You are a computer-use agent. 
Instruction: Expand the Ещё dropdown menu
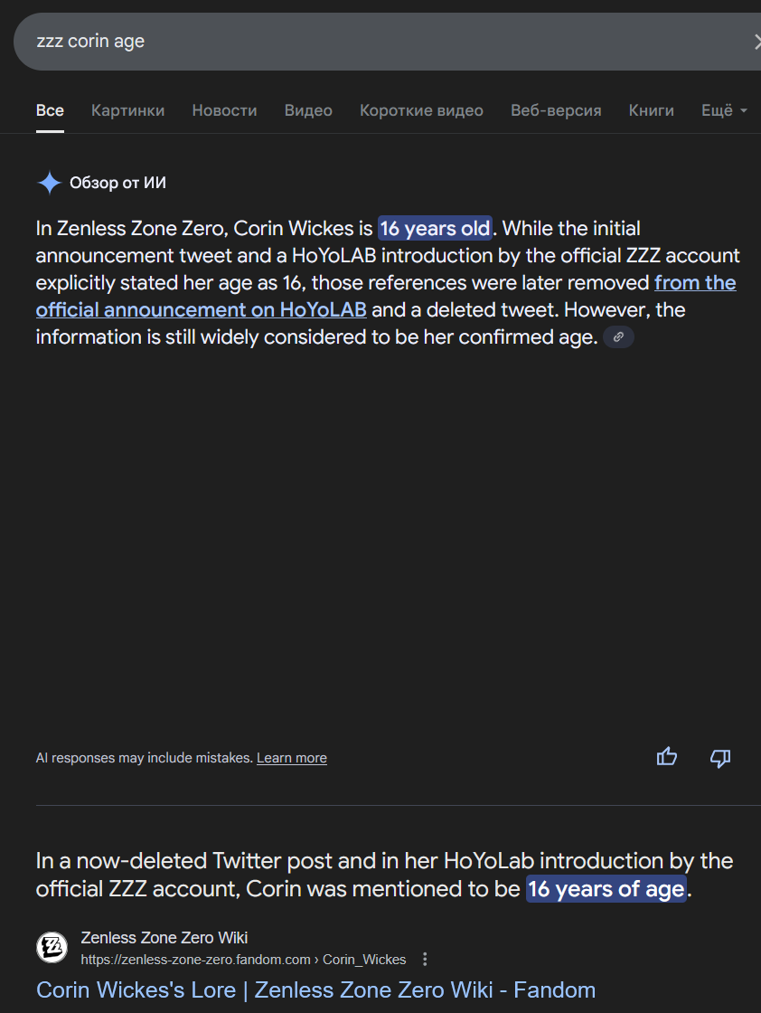pos(724,110)
